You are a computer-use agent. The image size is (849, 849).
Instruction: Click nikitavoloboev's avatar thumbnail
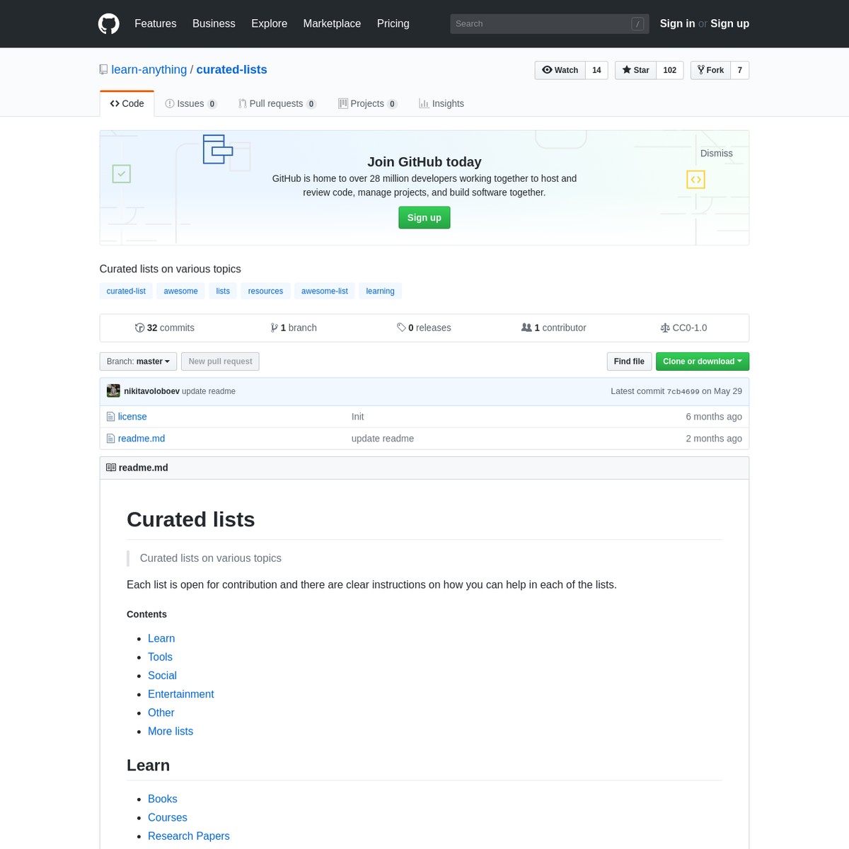coord(113,391)
